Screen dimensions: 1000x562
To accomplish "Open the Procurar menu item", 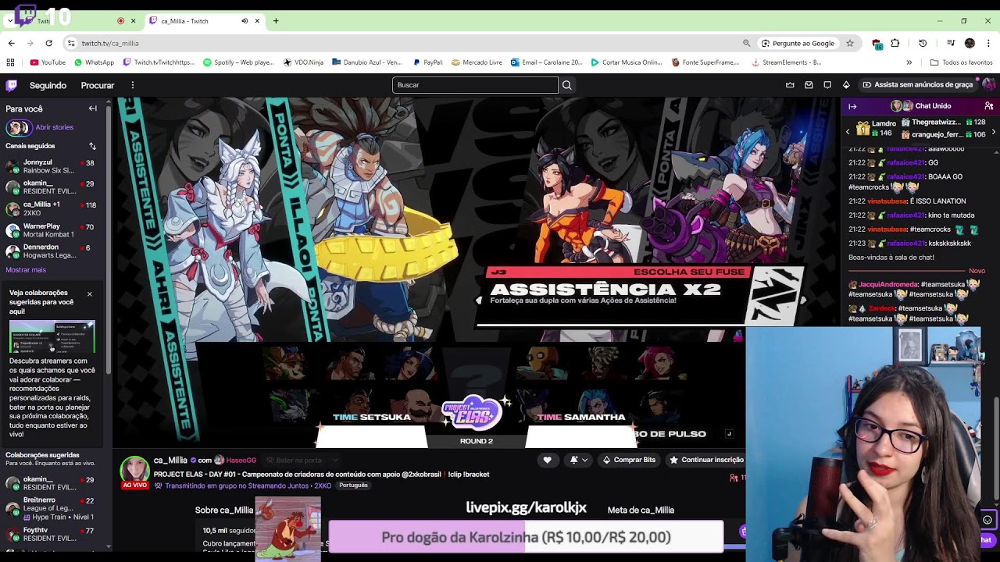I will pyautogui.click(x=98, y=85).
